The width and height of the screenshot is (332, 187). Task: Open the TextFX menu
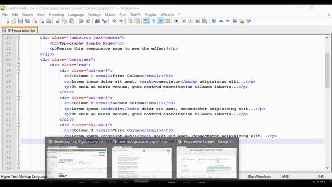tap(135, 15)
